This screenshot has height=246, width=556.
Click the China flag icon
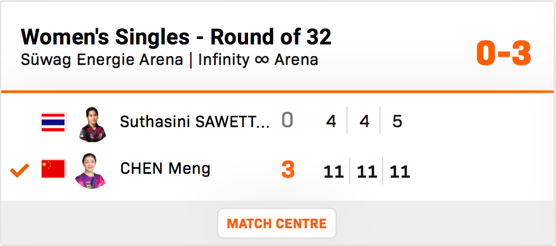pyautogui.click(x=53, y=169)
